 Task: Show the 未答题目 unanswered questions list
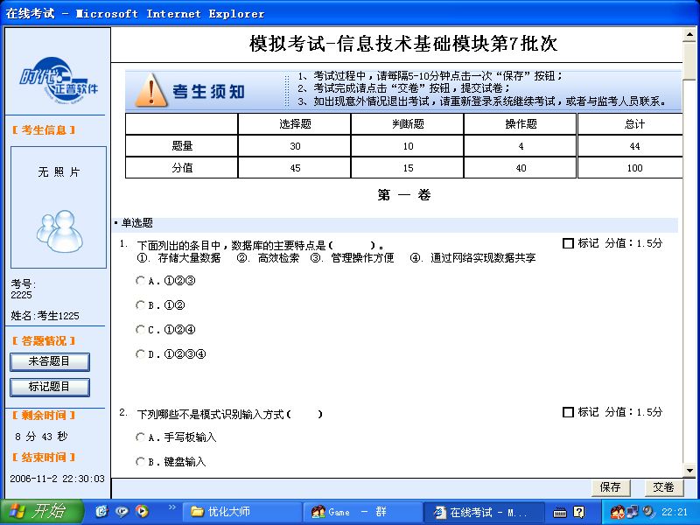[50, 361]
